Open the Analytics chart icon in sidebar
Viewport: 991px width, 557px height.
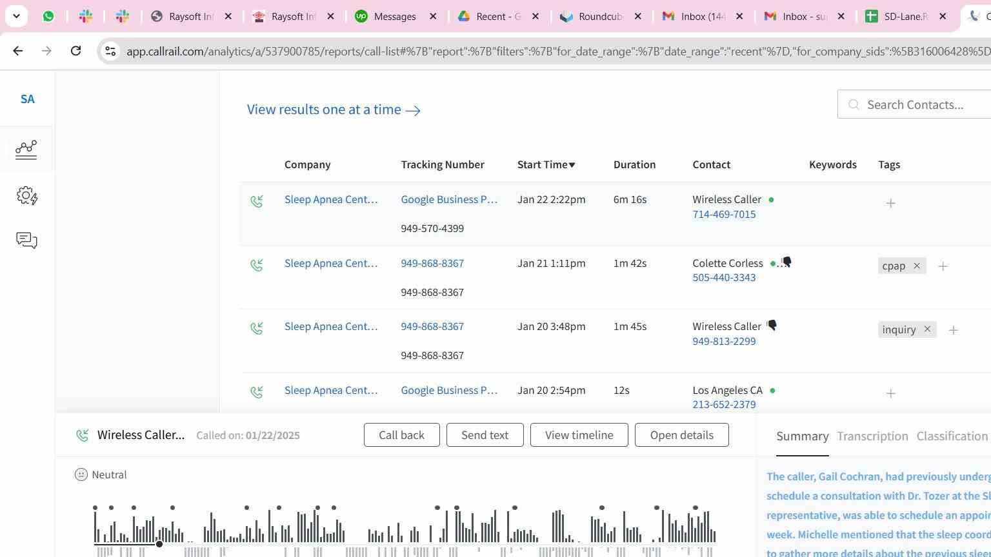pos(26,150)
